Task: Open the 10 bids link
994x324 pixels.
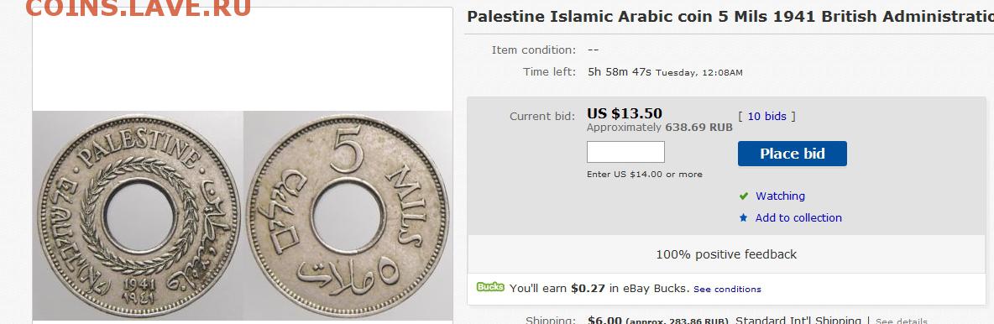Action: click(766, 116)
